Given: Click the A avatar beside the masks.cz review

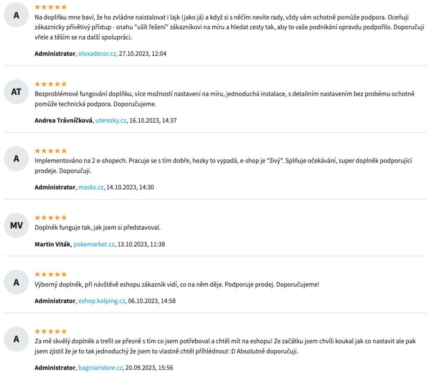Looking at the screenshot, I should tap(16, 159).
